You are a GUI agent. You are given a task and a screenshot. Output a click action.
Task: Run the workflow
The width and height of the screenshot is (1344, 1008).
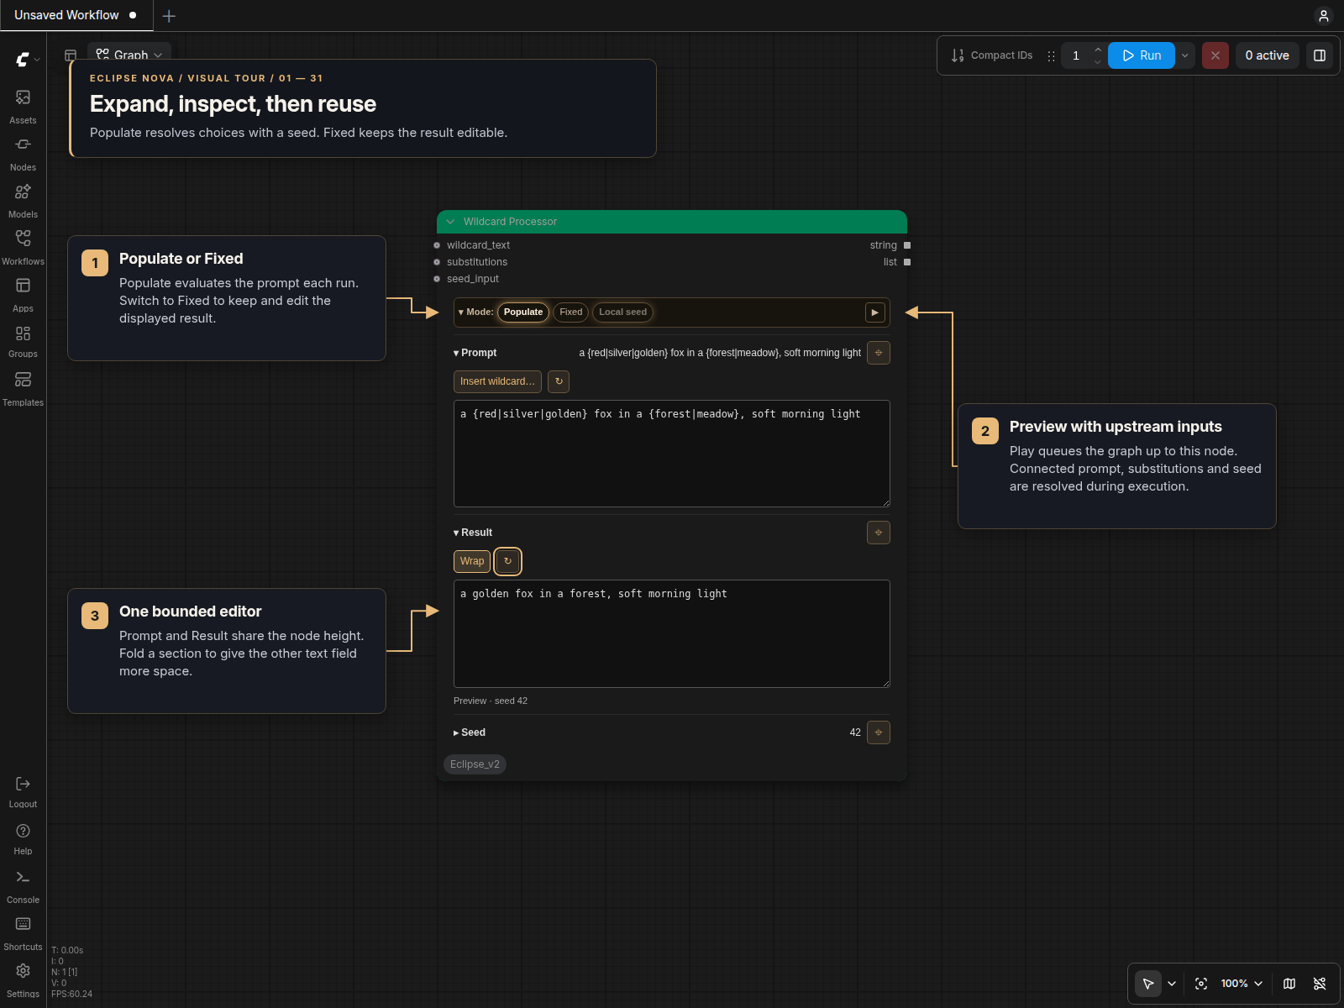pyautogui.click(x=1142, y=55)
